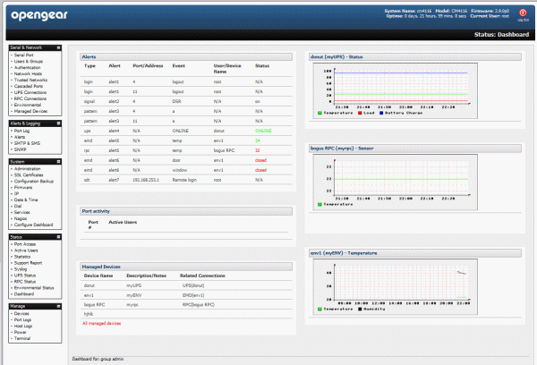
Task: Open Users & Groups page
Action: (29, 62)
